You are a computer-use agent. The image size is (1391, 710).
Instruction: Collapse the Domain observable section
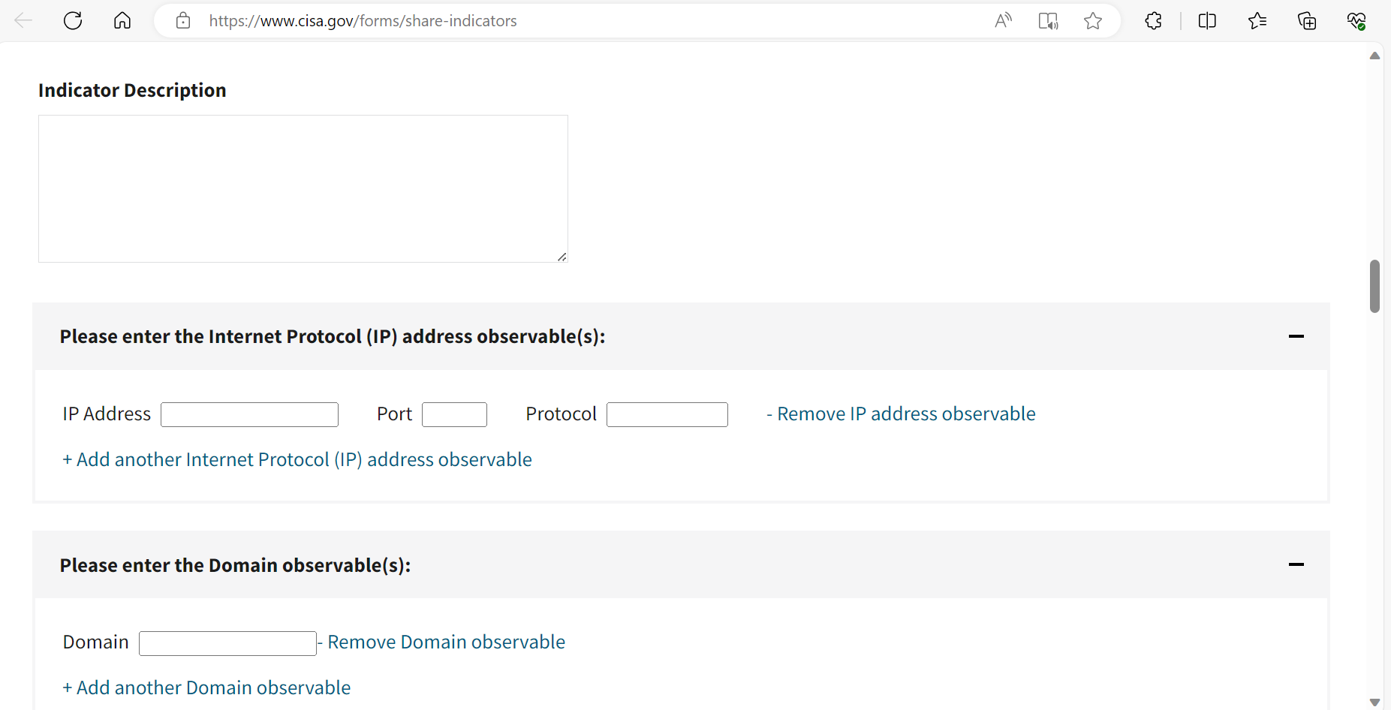[x=1296, y=564]
